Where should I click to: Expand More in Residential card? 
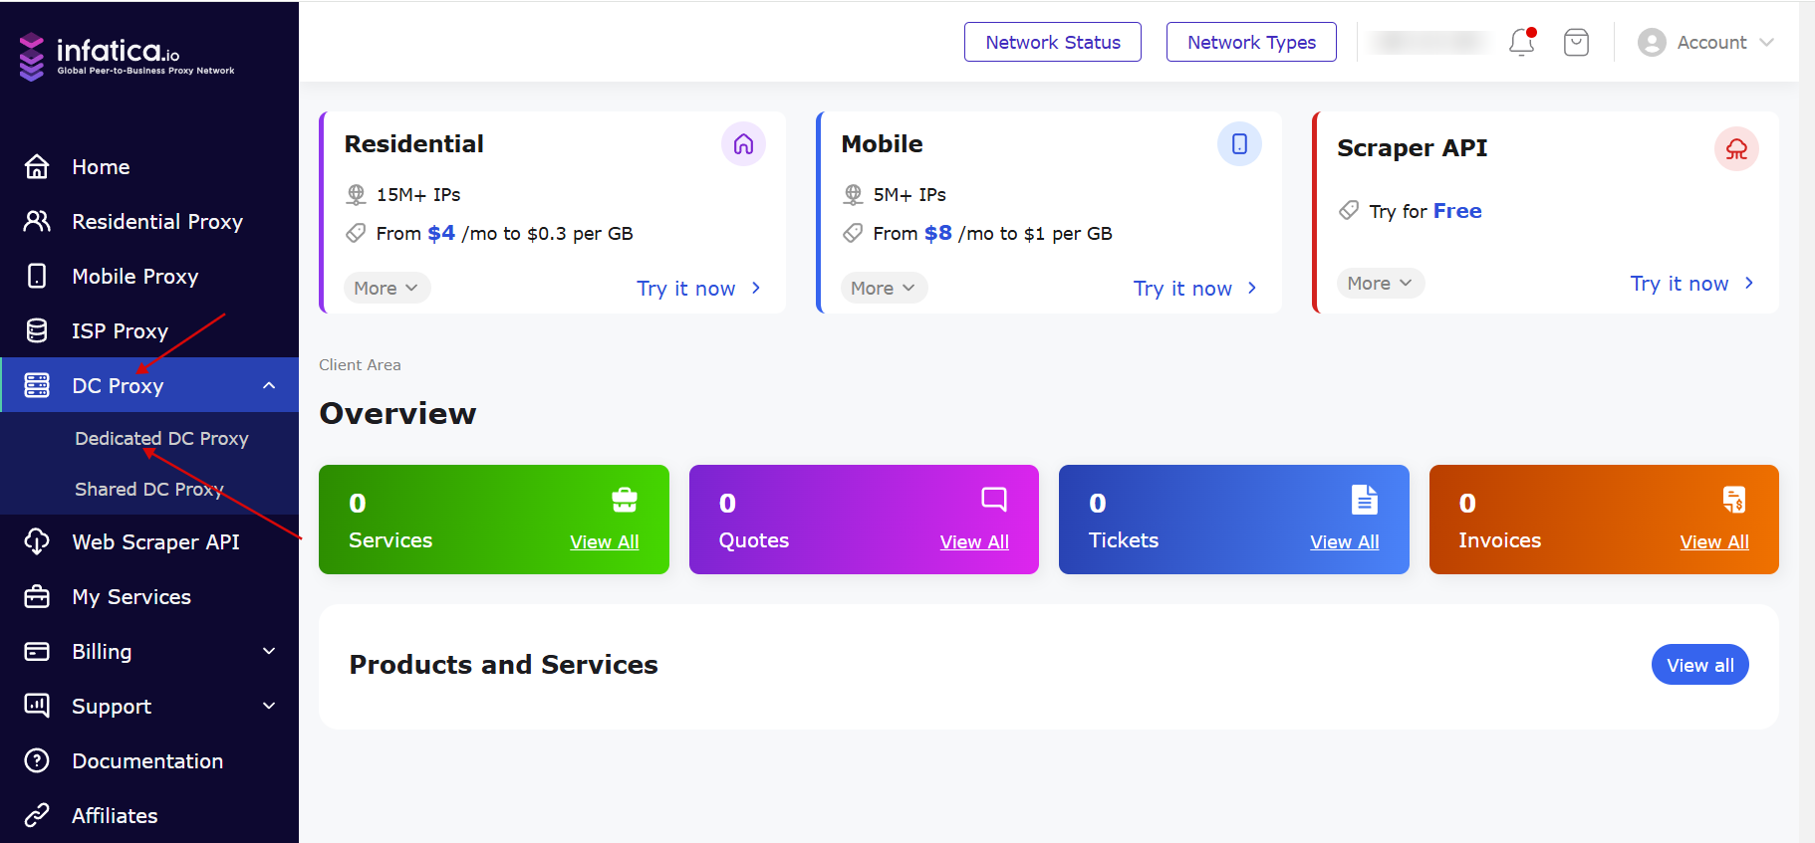pos(387,288)
